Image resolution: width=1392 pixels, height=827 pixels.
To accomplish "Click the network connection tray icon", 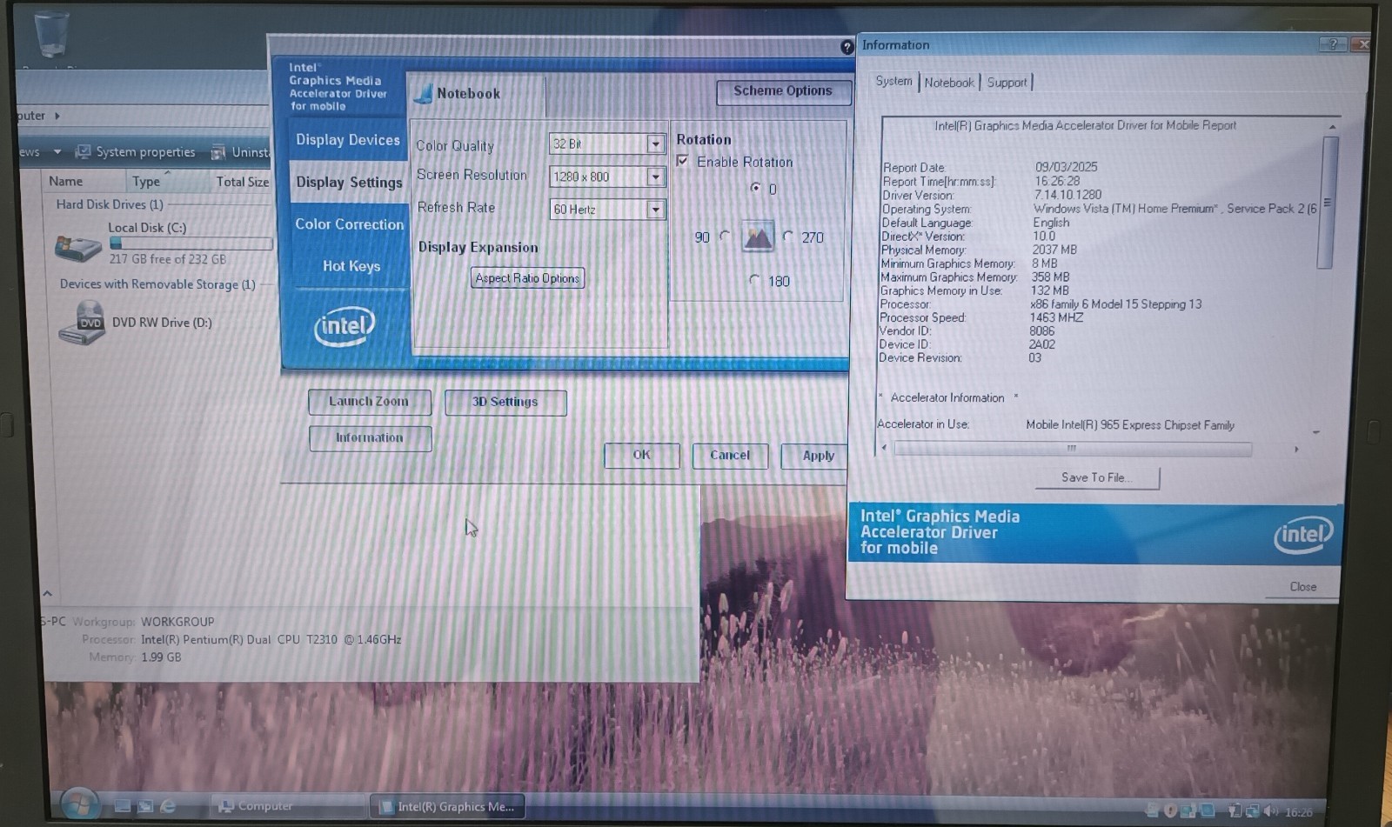I will coord(1252,810).
